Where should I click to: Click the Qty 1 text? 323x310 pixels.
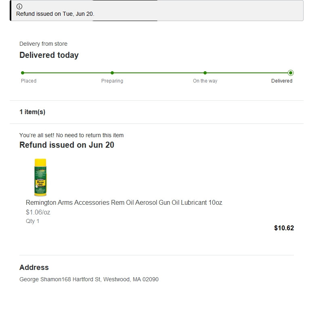tap(33, 221)
